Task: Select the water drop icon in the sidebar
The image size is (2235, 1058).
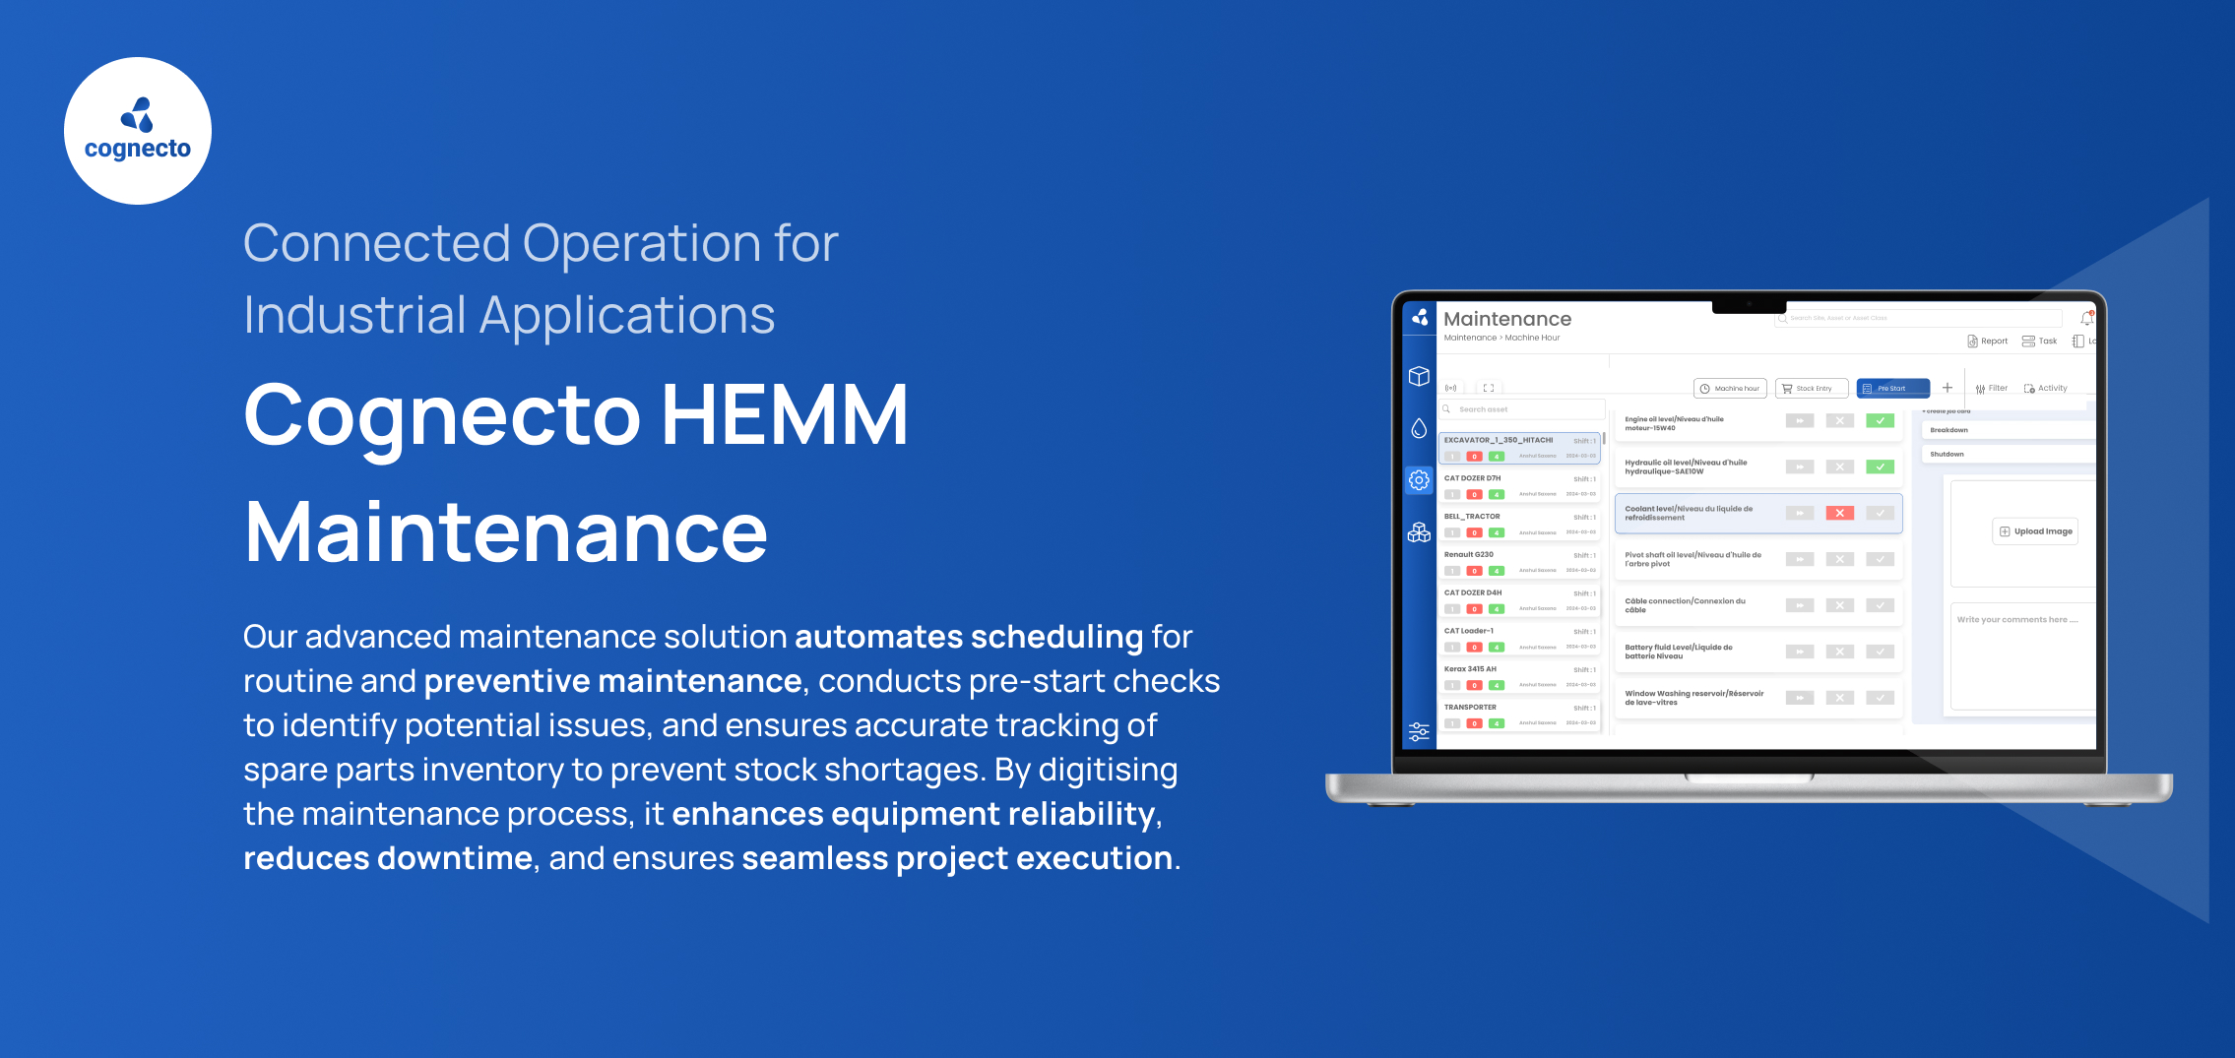Action: click(x=1419, y=428)
